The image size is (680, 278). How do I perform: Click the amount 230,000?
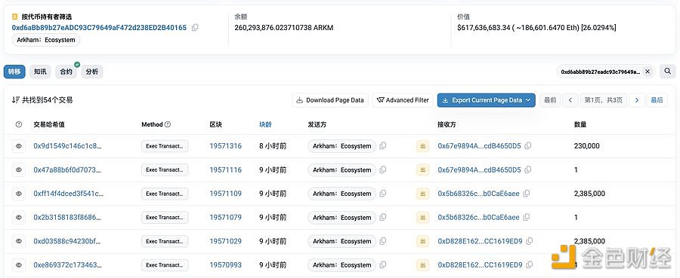tap(587, 146)
